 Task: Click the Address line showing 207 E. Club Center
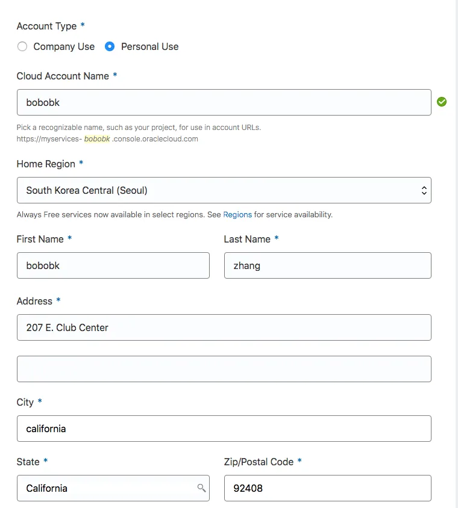(224, 327)
